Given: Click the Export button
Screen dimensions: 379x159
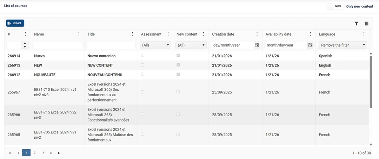Looking at the screenshot, I should [15, 23].
